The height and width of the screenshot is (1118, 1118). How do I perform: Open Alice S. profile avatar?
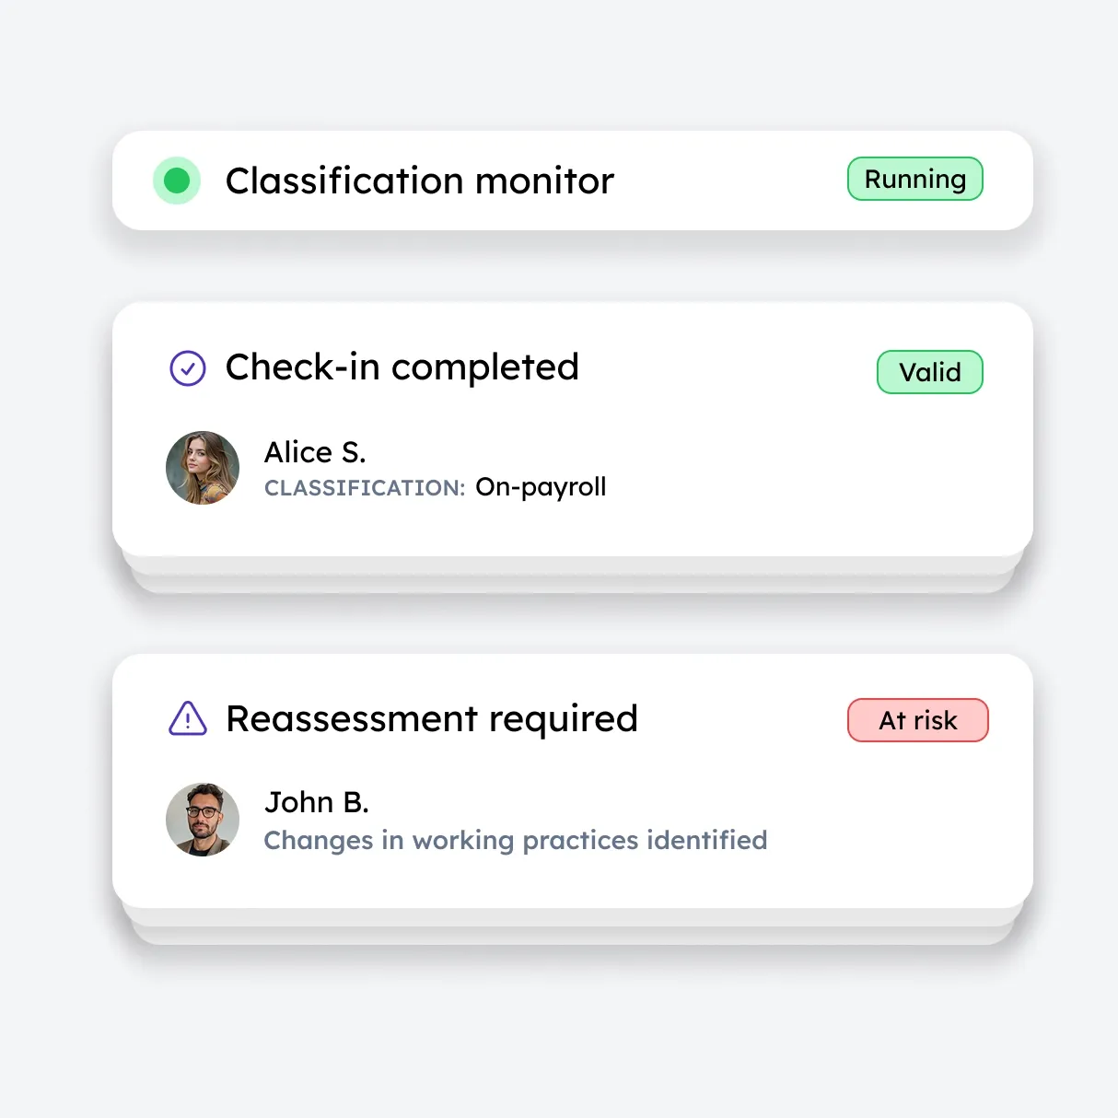click(203, 468)
